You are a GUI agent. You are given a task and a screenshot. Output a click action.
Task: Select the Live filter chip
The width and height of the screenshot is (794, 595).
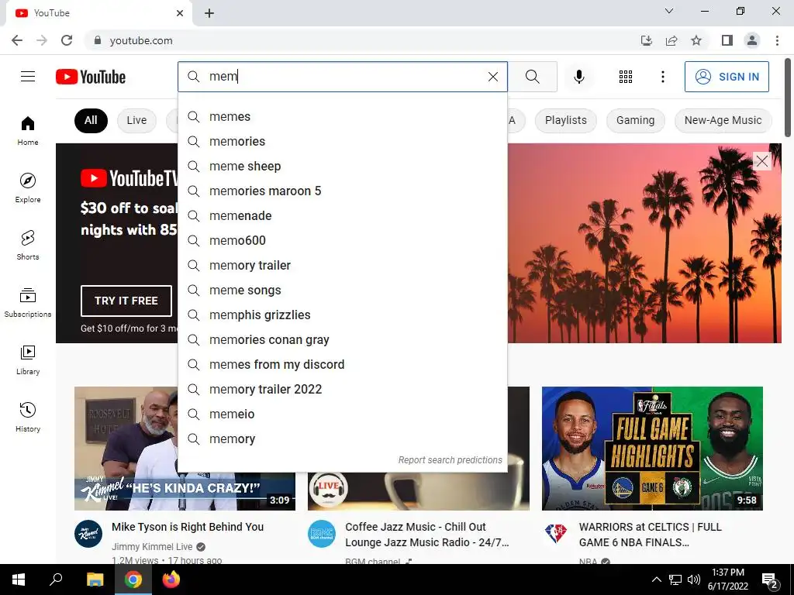pos(136,120)
